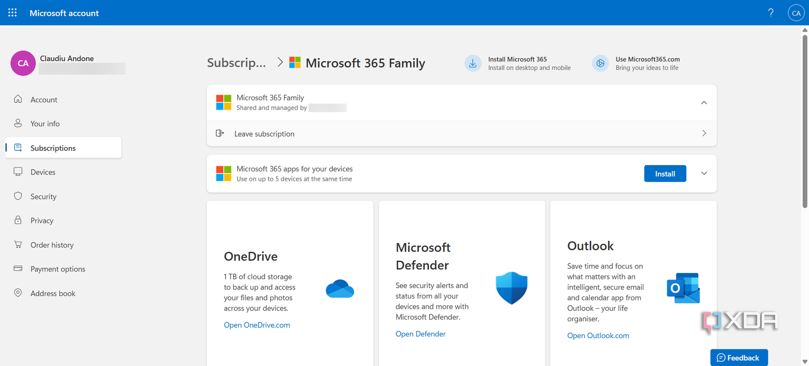This screenshot has width=809, height=366.
Task: Click the Use Microsoft365.com icon
Action: point(600,63)
